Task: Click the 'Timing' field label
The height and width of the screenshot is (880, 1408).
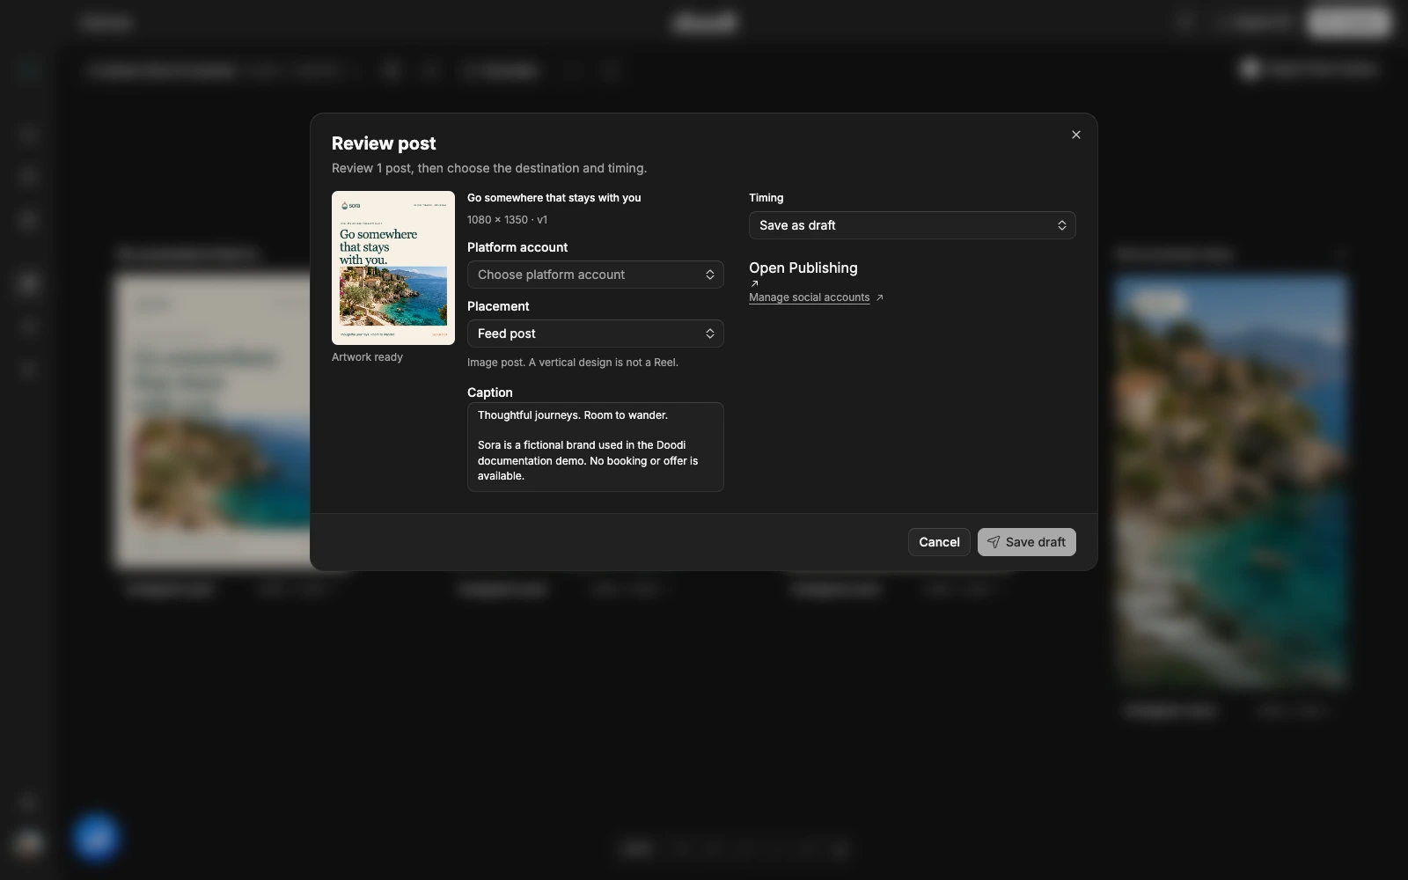Action: tap(766, 198)
